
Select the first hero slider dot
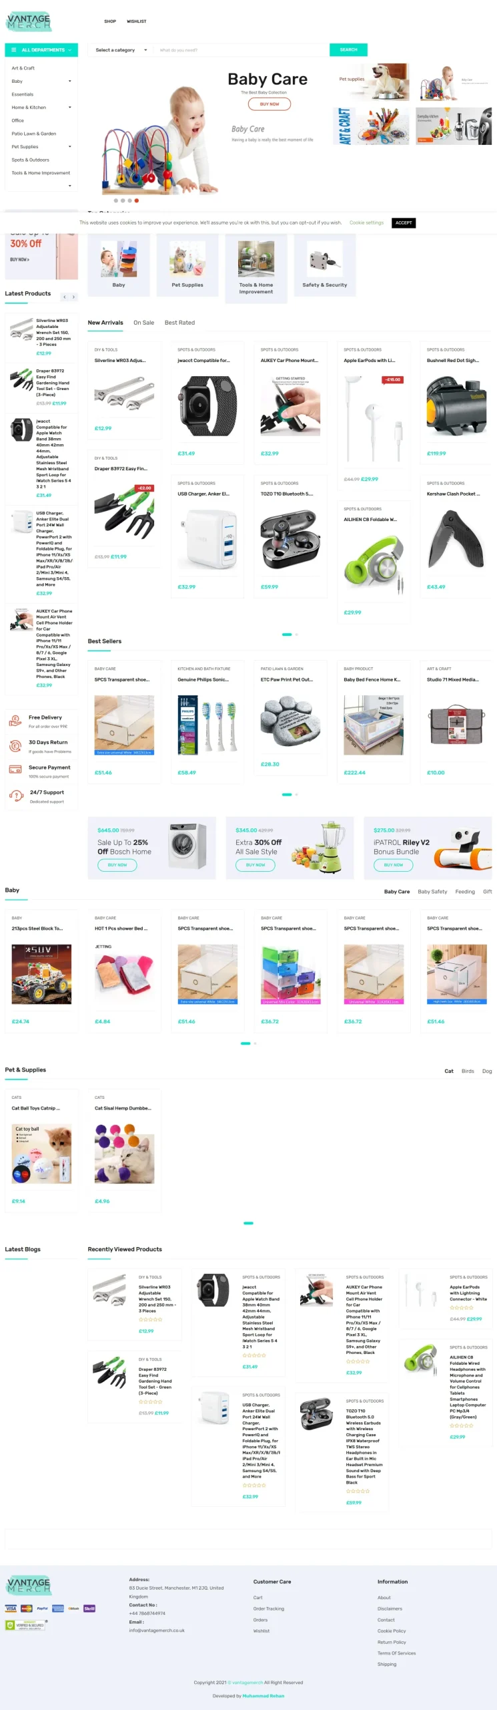click(x=116, y=200)
